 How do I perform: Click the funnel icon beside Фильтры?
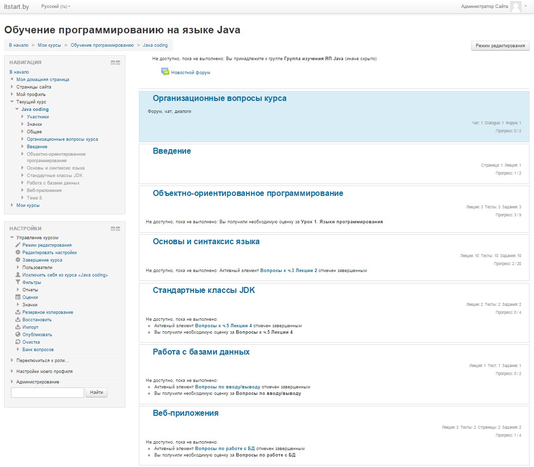point(18,282)
